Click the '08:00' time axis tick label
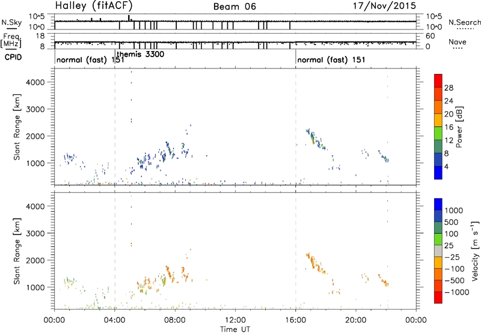Screen dimensions: 481x333 click(175, 320)
